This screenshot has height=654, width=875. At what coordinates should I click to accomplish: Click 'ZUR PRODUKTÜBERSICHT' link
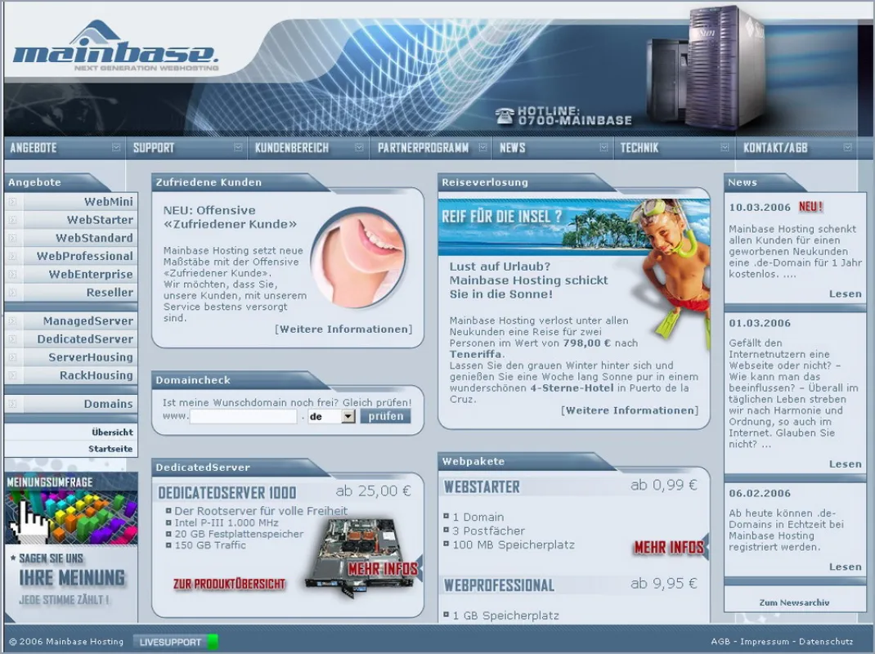click(229, 585)
